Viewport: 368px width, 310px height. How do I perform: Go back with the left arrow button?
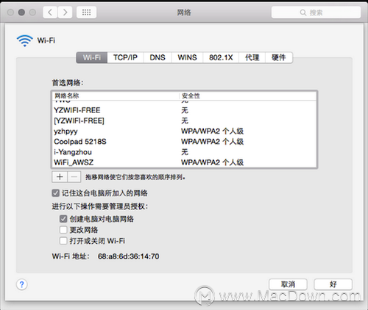coord(50,12)
